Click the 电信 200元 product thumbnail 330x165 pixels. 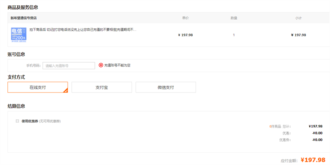(19, 35)
